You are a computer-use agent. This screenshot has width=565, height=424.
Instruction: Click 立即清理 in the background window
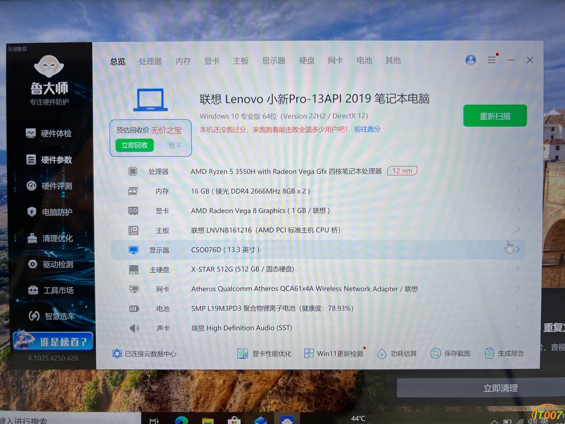click(500, 388)
